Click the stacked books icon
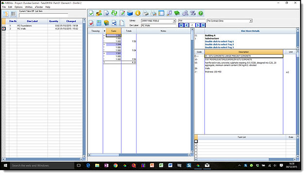The width and height of the screenshot is (306, 175). (x=106, y=23)
